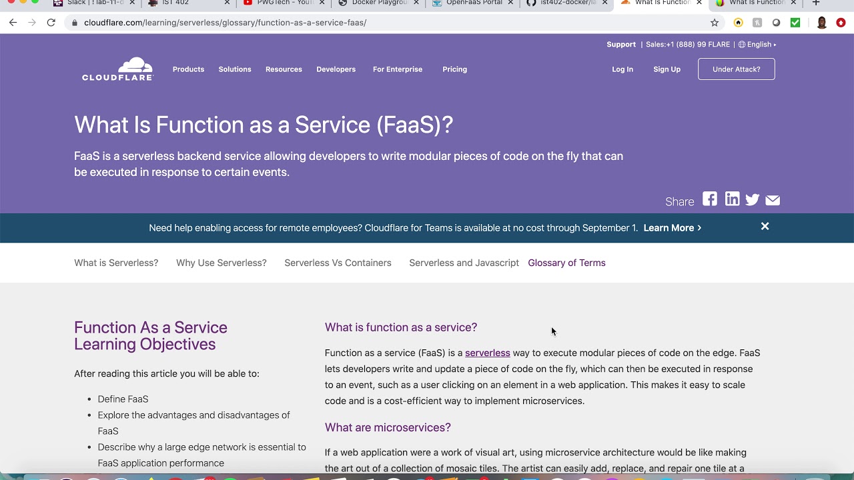Click the 'What is function as a service?' heading
This screenshot has width=854, height=480.
pos(401,327)
